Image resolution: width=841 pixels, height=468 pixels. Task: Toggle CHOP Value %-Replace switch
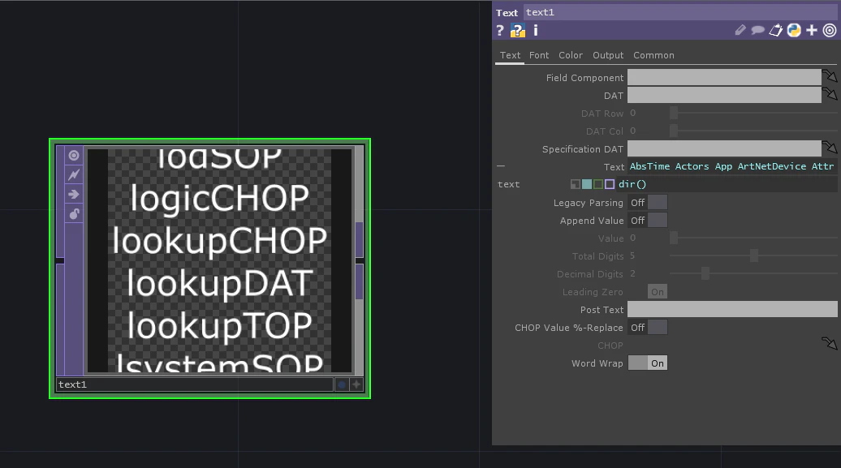648,328
